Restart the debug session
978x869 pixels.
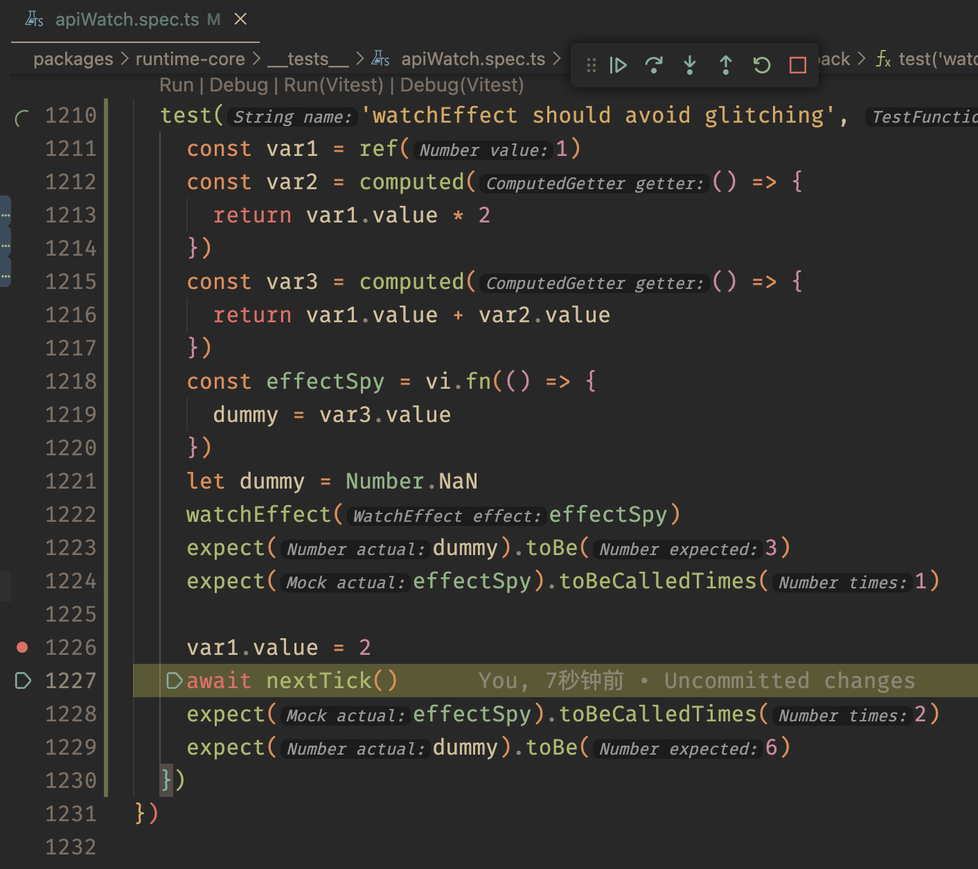762,65
